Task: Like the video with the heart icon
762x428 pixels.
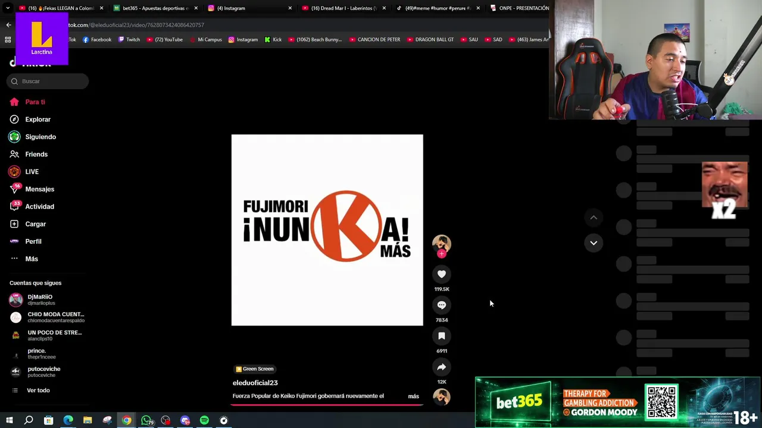Action: pyautogui.click(x=442, y=274)
